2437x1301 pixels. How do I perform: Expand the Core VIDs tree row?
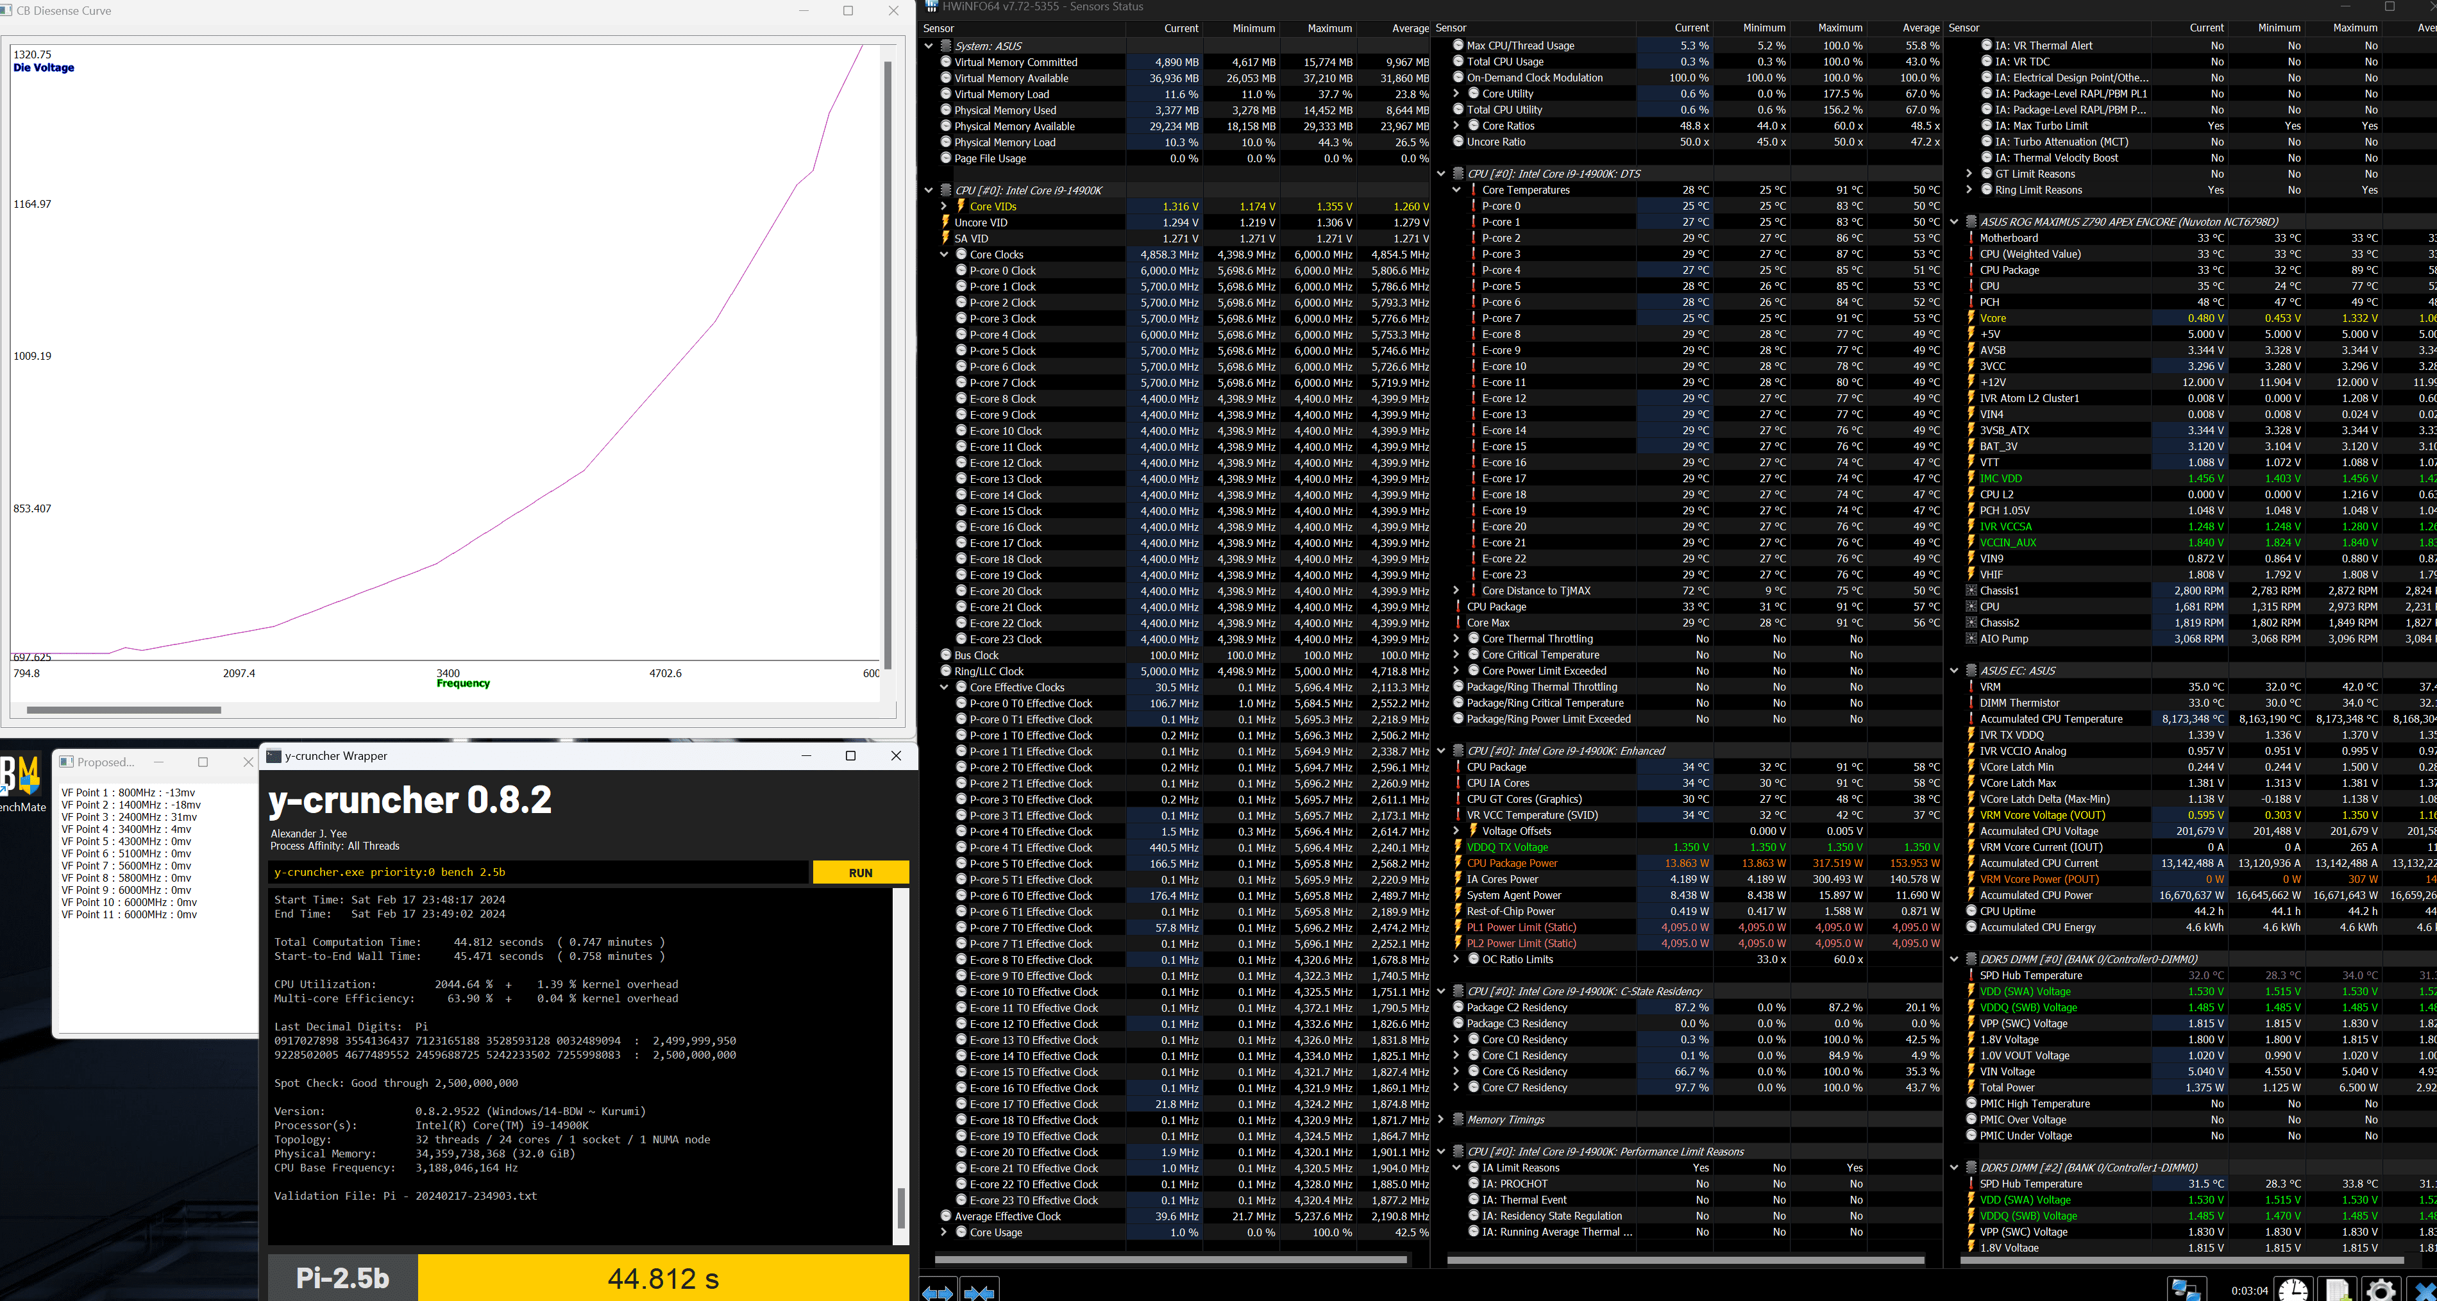[x=943, y=206]
